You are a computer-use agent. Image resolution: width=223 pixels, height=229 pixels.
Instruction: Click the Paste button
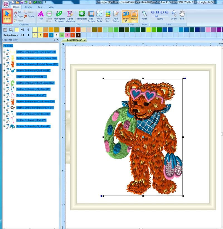pos(18,21)
